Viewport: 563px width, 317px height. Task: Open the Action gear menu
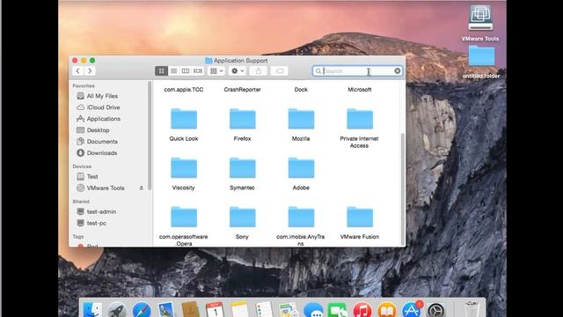[x=238, y=70]
